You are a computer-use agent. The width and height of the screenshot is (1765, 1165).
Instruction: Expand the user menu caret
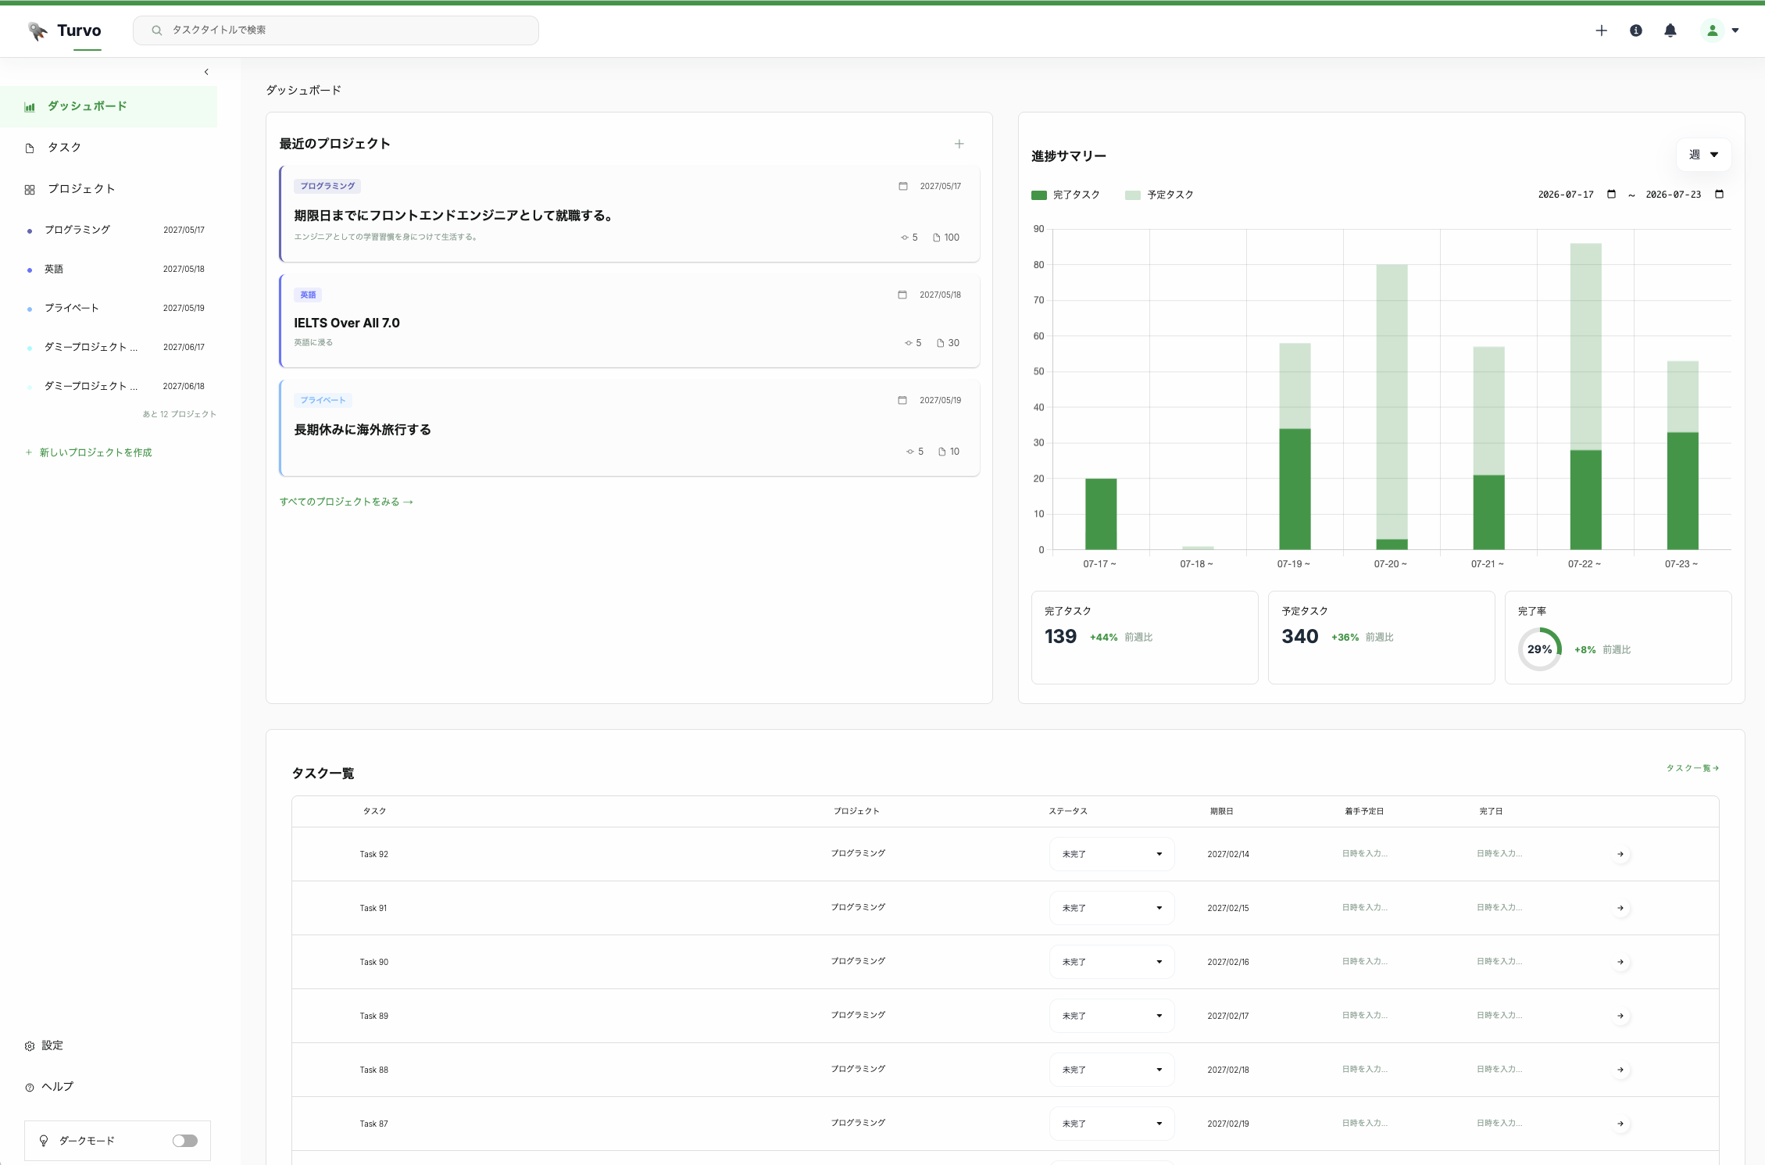point(1735,30)
